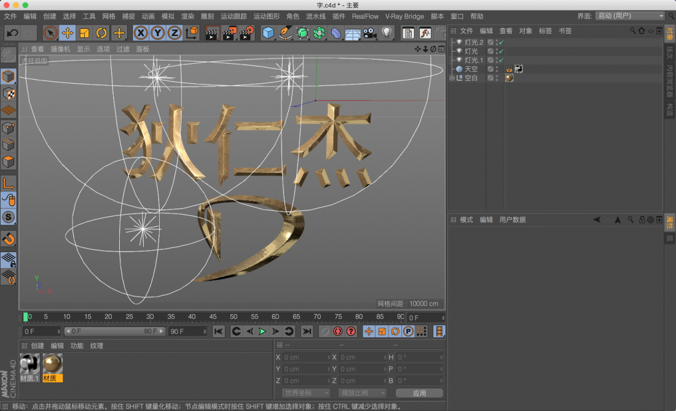The image size is (676, 411).
Task: Open the 世界坐标 coordinate dropdown
Action: pyautogui.click(x=306, y=393)
